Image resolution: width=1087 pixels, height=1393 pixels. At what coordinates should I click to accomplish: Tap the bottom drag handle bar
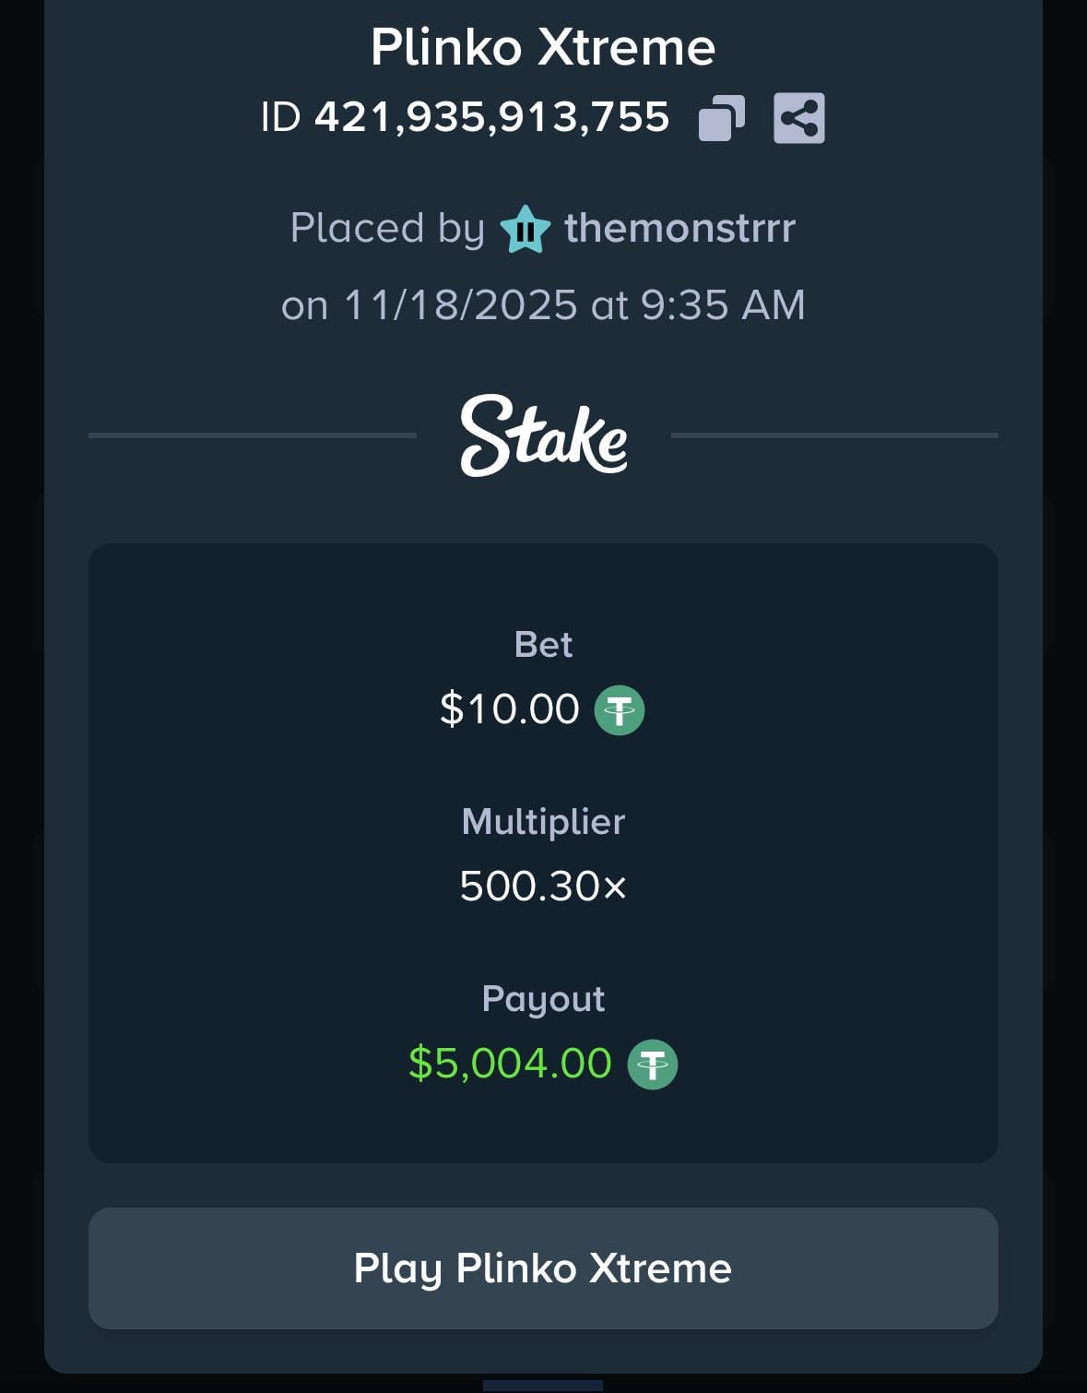pyautogui.click(x=543, y=1385)
